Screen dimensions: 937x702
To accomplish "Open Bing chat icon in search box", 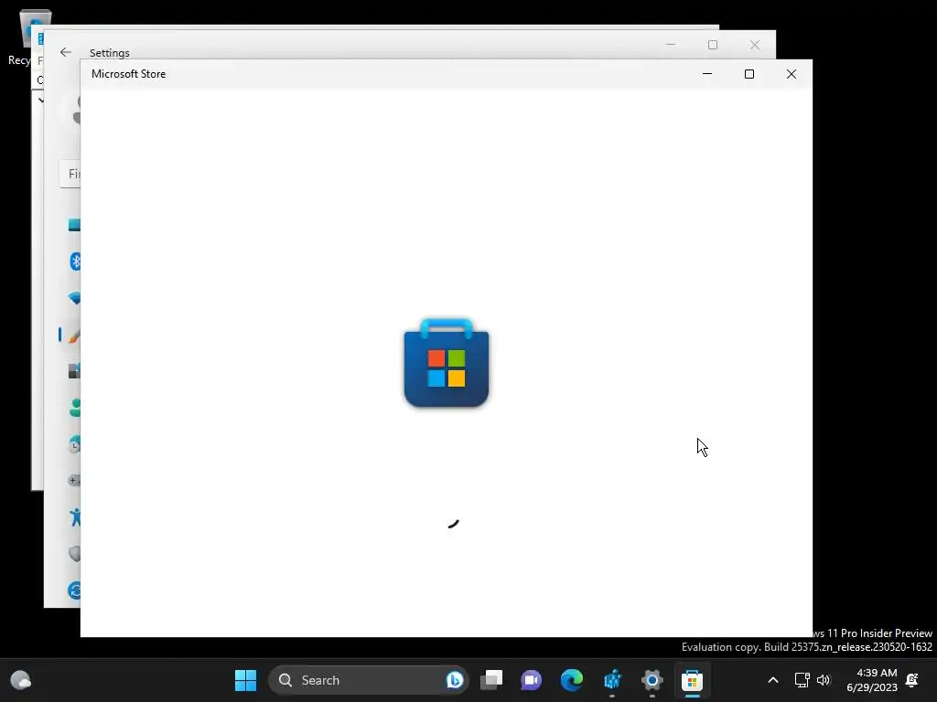I will 454,680.
